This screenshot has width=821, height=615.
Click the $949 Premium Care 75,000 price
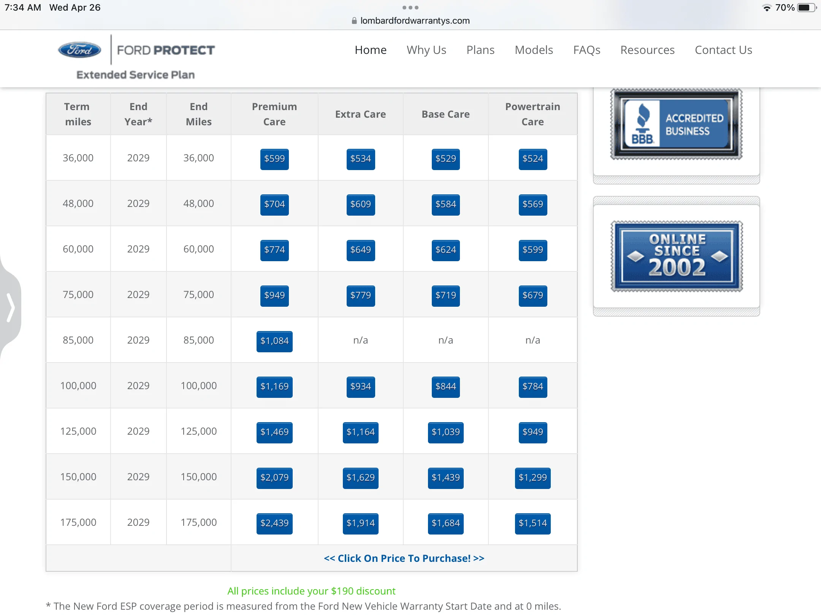(x=274, y=295)
